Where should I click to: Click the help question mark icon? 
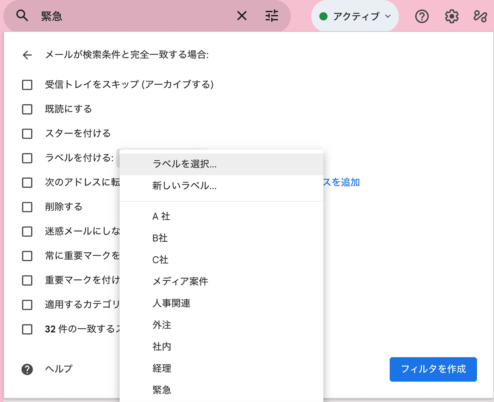point(421,16)
